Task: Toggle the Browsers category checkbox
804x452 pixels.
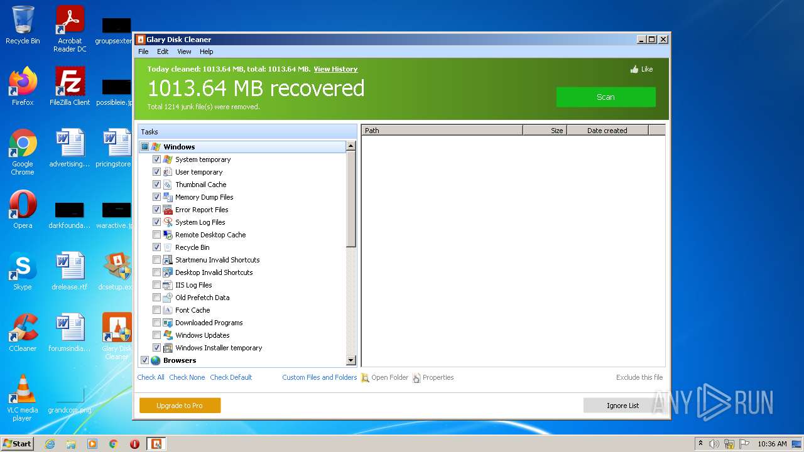Action: (144, 360)
